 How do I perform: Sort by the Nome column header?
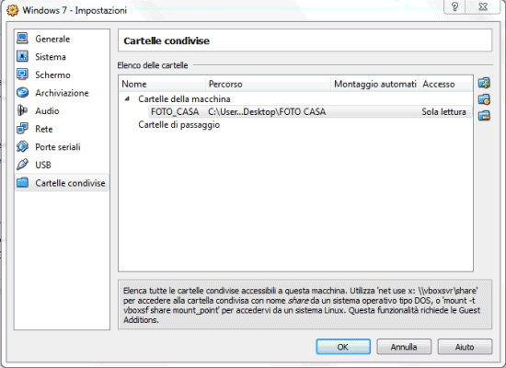(162, 84)
